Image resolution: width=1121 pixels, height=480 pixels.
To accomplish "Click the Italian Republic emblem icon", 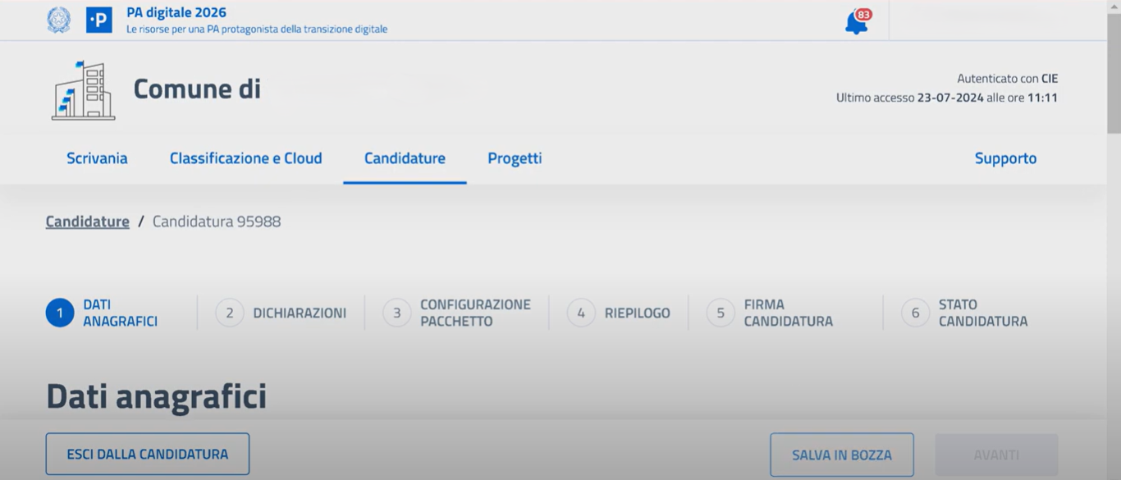I will tap(59, 21).
